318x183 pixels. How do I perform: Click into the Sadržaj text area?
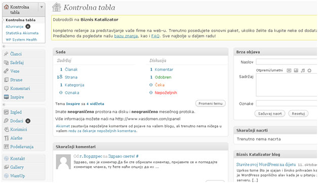click(x=287, y=85)
